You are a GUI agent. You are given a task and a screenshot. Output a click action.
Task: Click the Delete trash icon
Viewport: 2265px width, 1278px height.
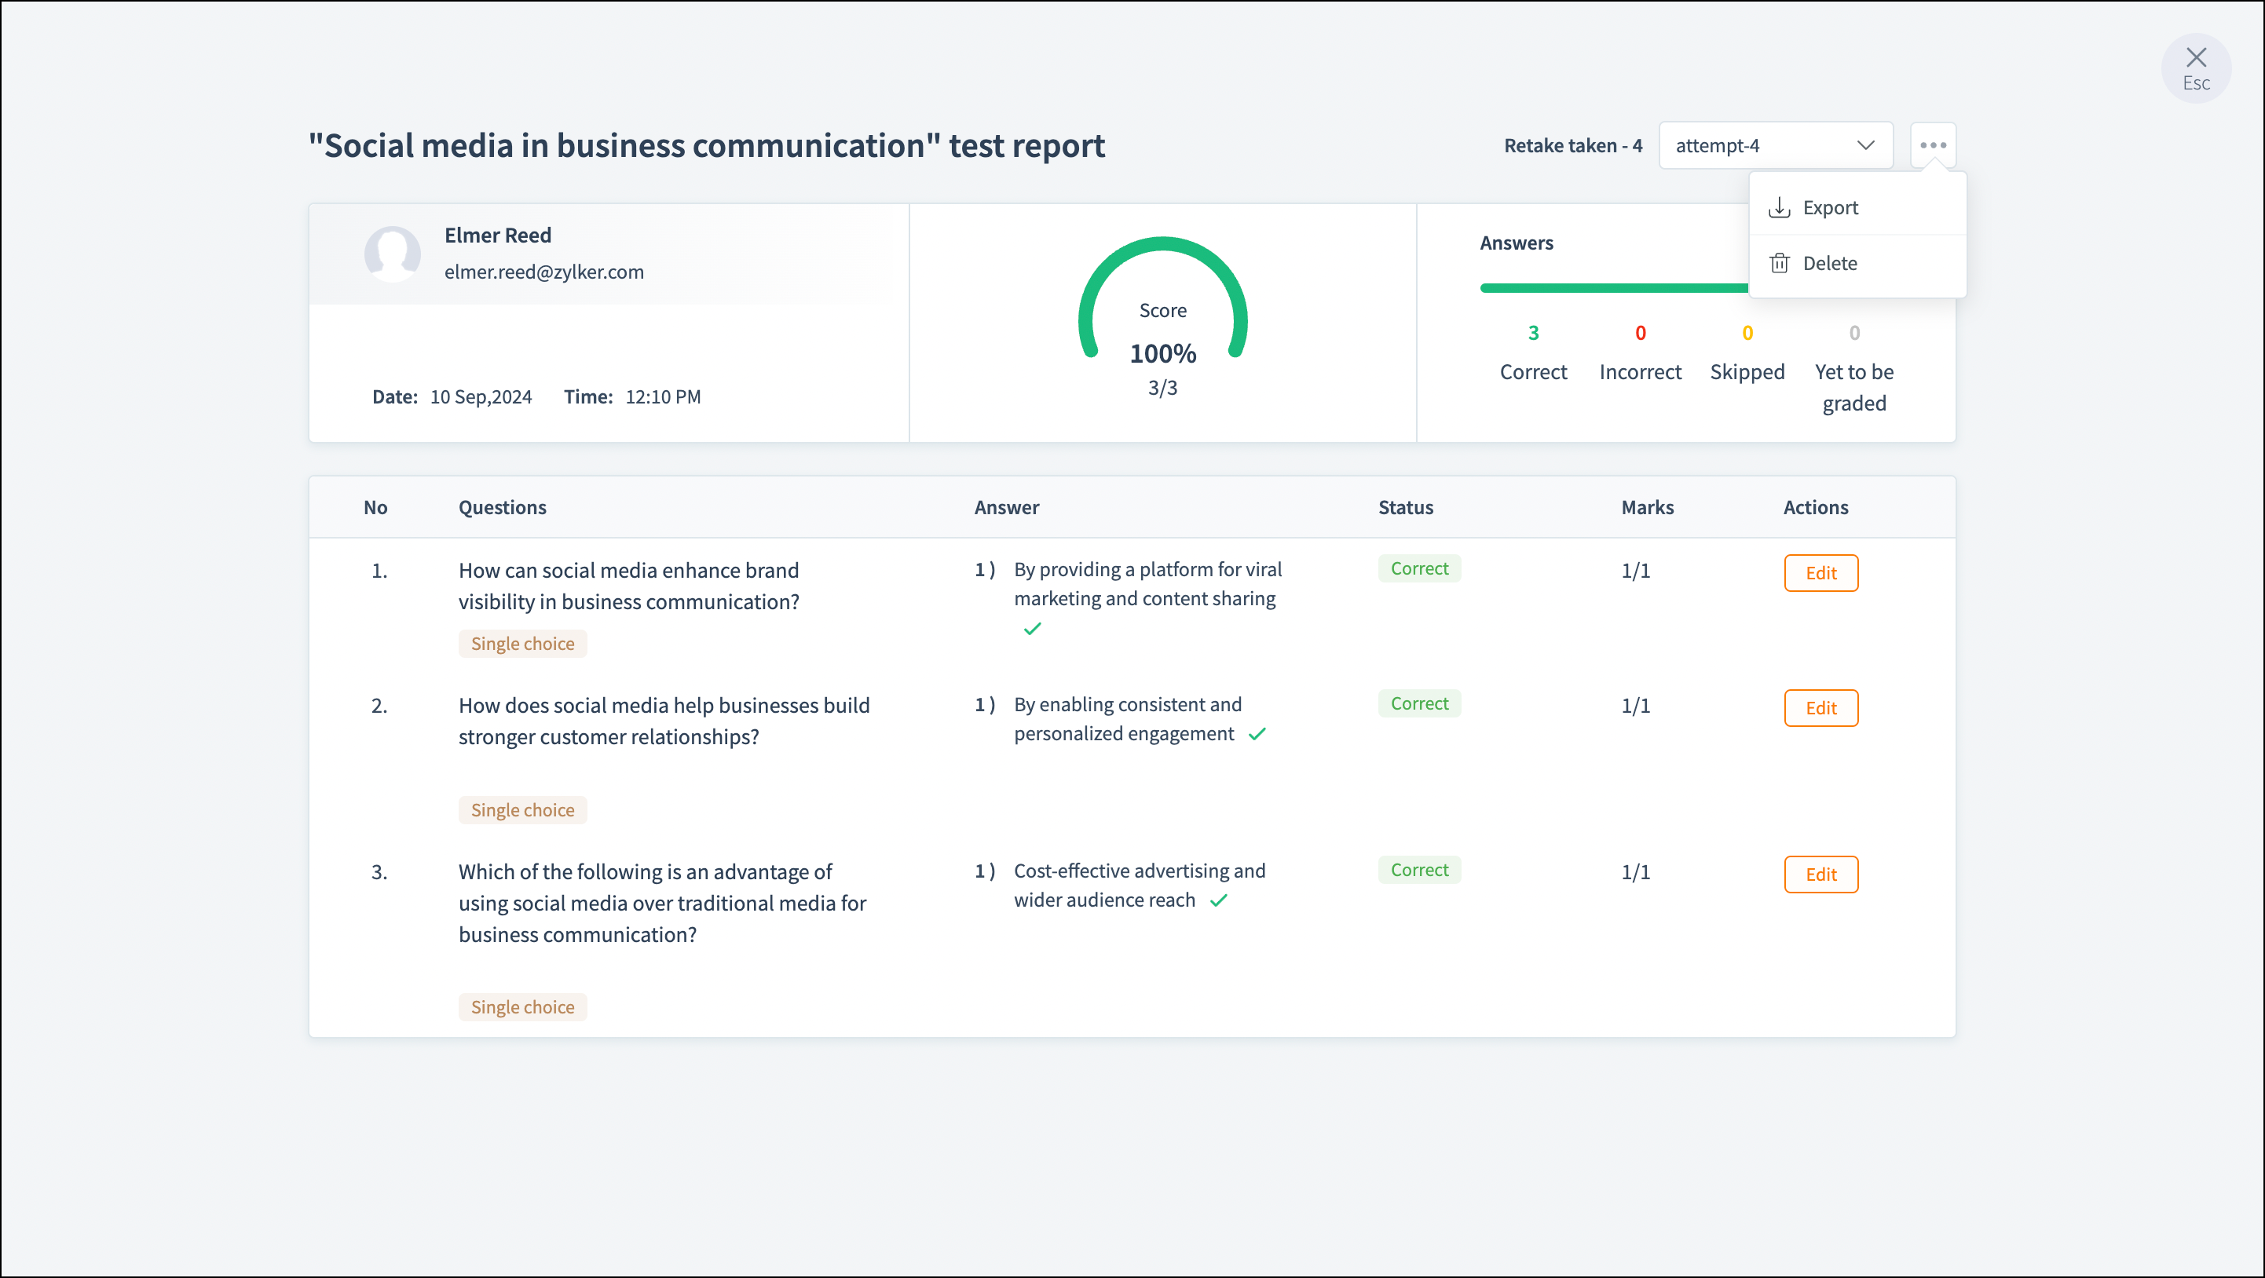[x=1779, y=263]
